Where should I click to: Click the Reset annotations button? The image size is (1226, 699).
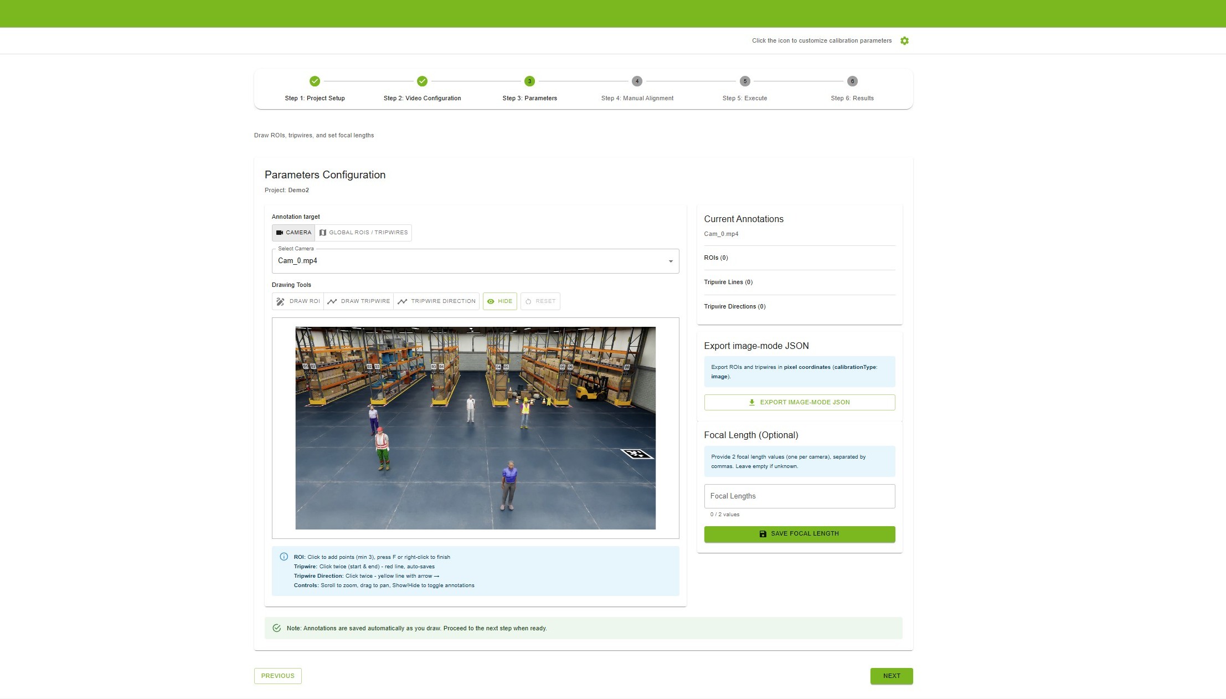(540, 301)
